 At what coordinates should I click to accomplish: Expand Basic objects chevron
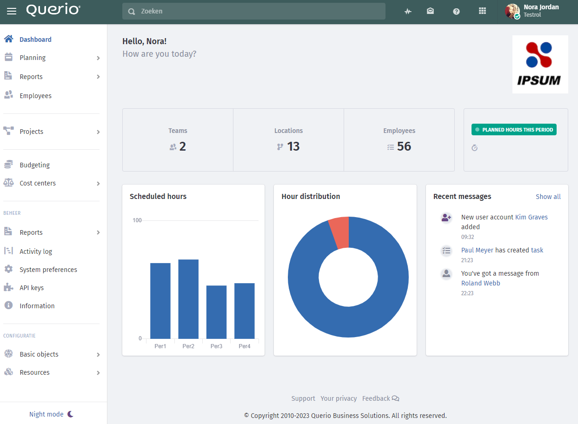pyautogui.click(x=98, y=355)
